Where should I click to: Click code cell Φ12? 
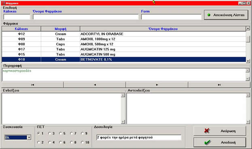(x=21, y=34)
